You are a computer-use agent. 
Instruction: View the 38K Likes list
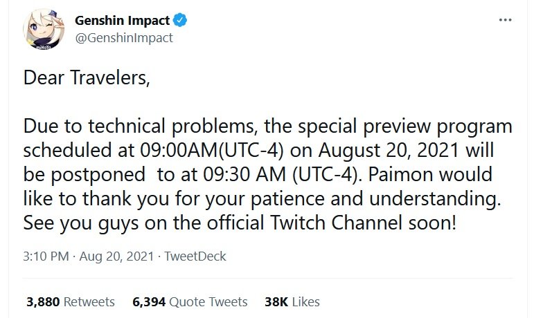click(x=292, y=301)
